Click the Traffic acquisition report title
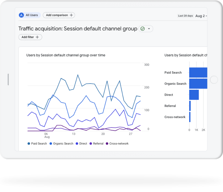Image resolution: width=223 pixels, height=192 pixels. (x=78, y=29)
